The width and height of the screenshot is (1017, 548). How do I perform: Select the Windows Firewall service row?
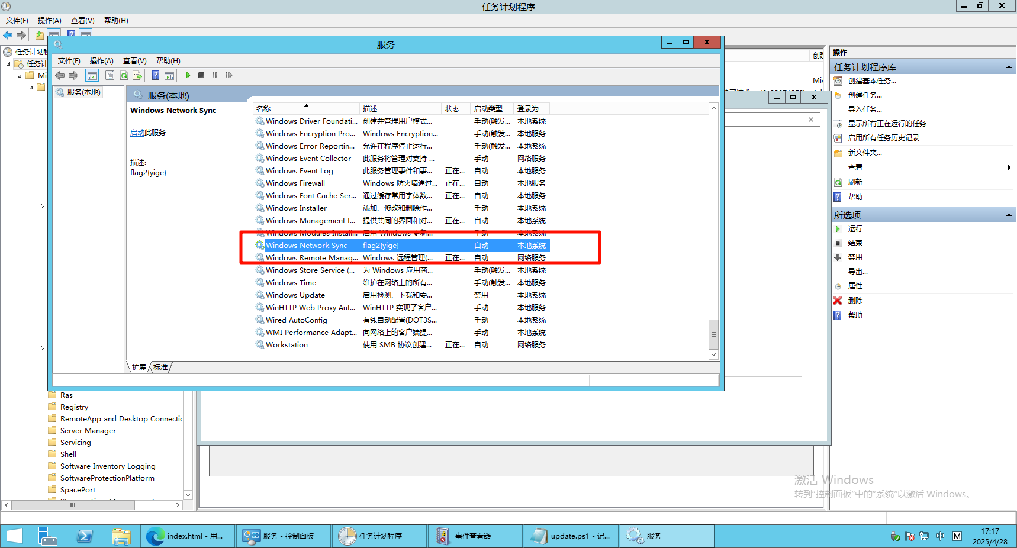tap(402, 183)
